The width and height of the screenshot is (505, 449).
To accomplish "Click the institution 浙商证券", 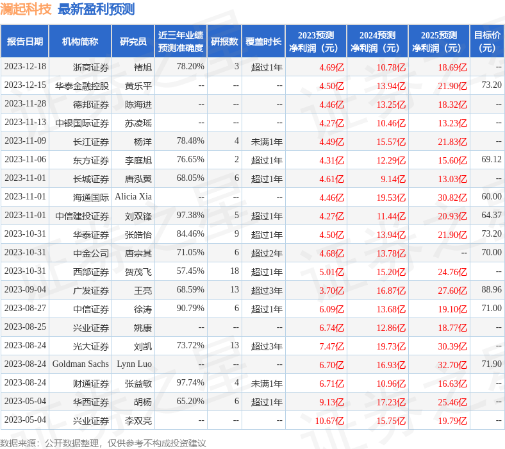I will click(x=91, y=67).
